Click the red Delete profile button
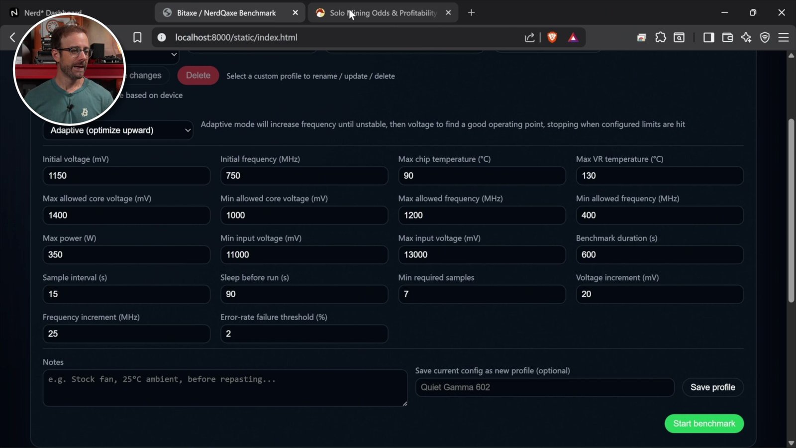796x448 pixels. (198, 76)
